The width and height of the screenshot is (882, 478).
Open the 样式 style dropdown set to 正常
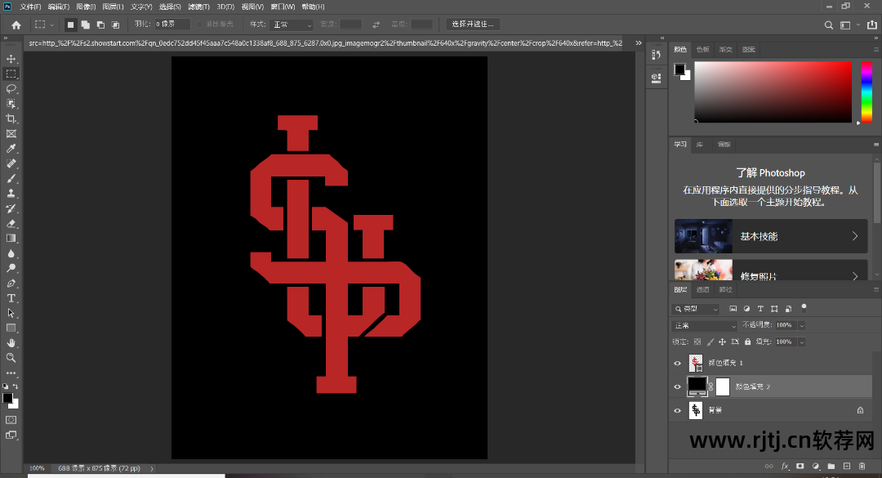click(x=292, y=25)
